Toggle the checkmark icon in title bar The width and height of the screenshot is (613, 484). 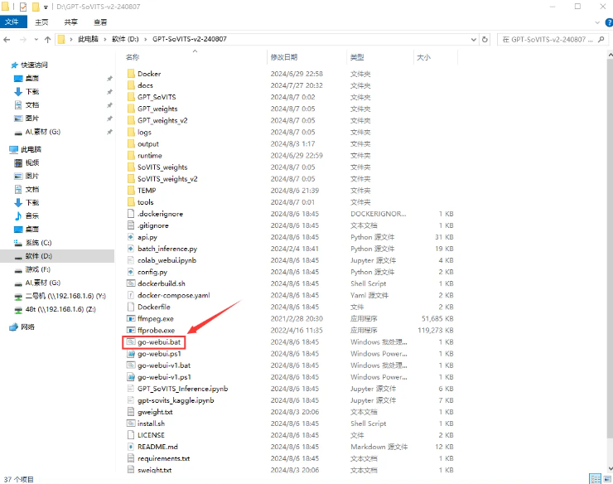22,7
